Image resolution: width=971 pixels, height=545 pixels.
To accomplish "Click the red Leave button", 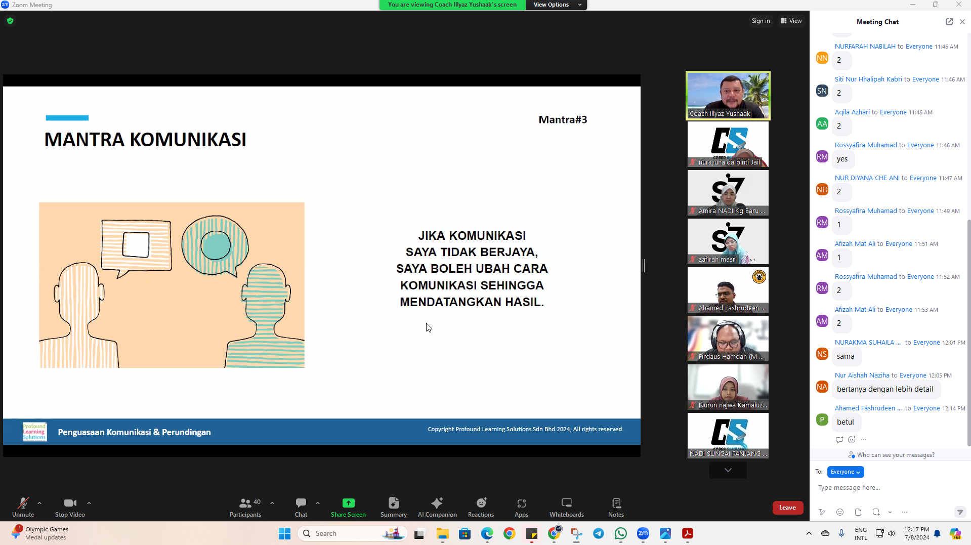I will 787,508.
